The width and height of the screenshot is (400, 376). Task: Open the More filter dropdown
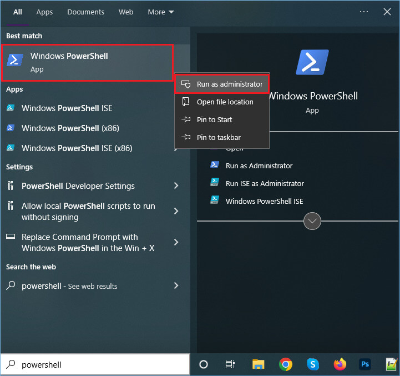(x=161, y=12)
